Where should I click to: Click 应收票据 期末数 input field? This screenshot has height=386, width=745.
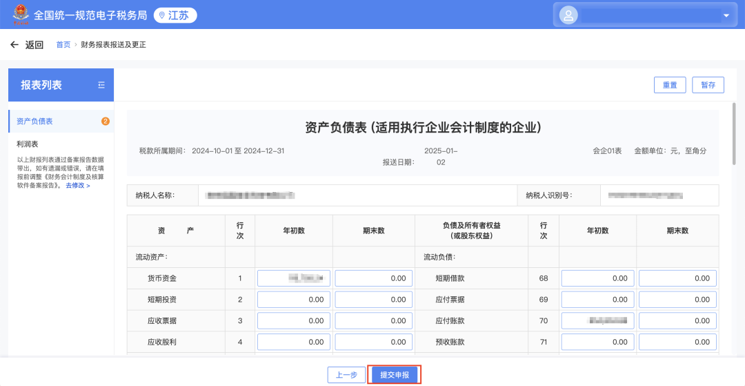pos(373,321)
